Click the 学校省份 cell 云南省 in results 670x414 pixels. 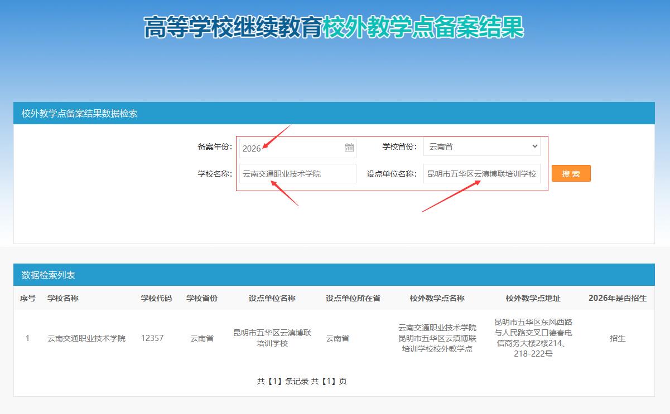point(202,338)
